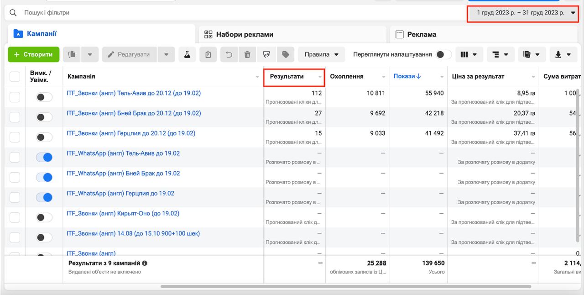Check the select-all campaigns header checkbox
584x295 pixels.
[15, 77]
